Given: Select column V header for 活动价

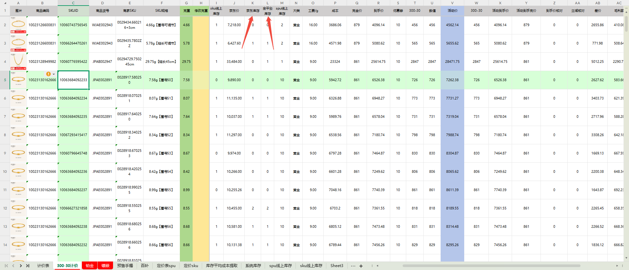Looking at the screenshot, I should 452,3.
